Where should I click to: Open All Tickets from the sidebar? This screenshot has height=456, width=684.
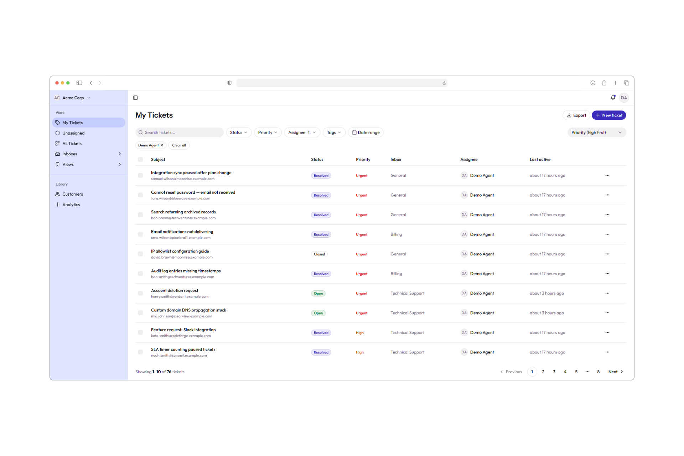click(x=88, y=144)
